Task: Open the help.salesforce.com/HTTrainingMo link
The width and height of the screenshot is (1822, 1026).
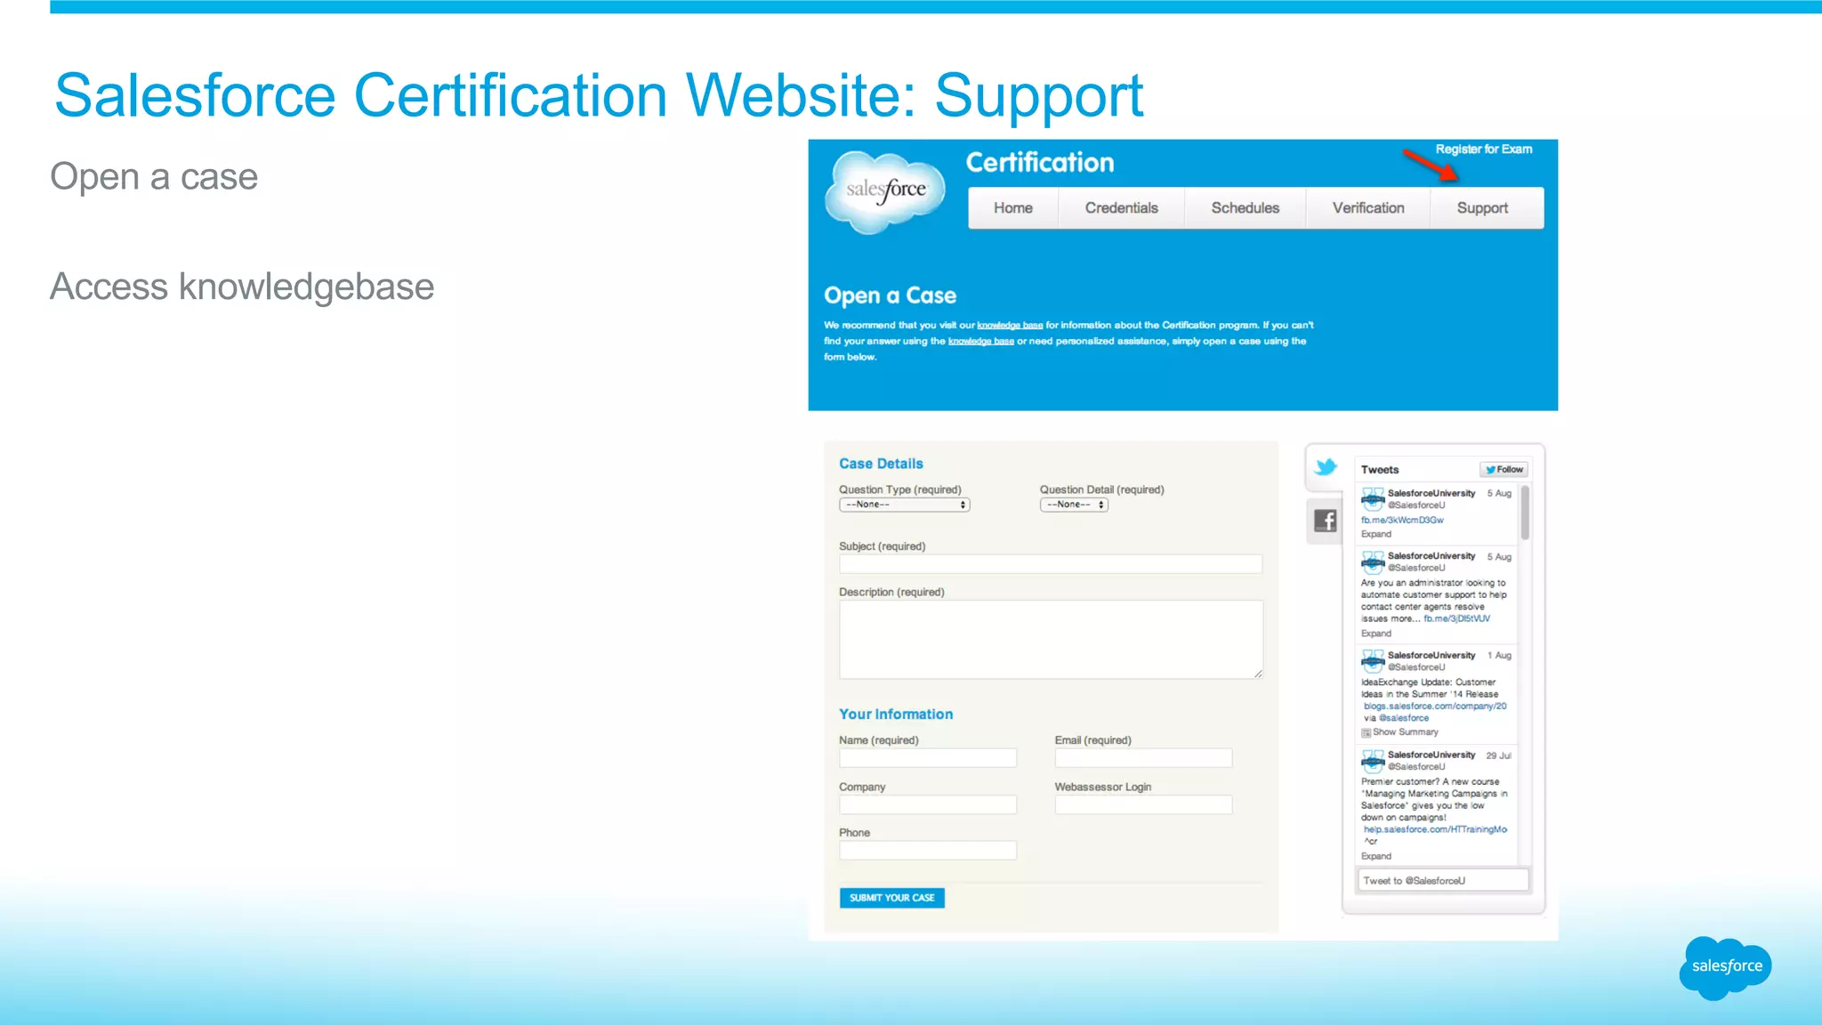Action: tap(1435, 829)
